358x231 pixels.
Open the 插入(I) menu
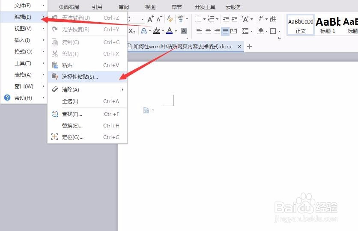tap(24, 40)
